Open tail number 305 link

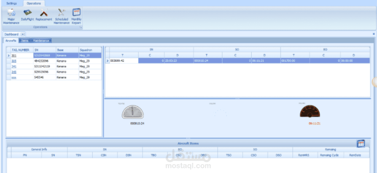[x=13, y=61]
